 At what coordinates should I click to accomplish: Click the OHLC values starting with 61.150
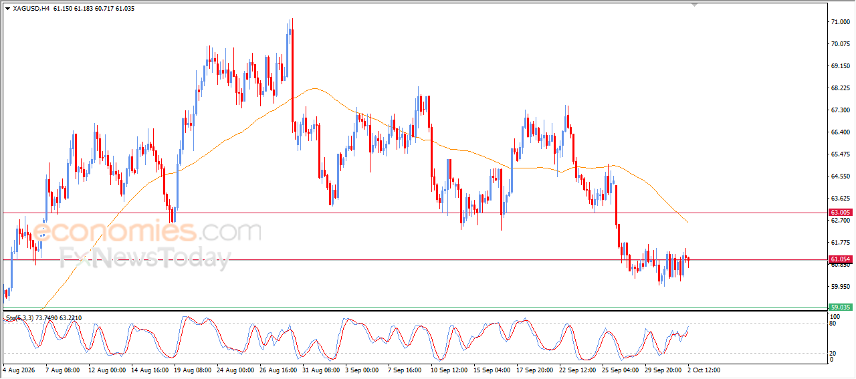pos(94,9)
